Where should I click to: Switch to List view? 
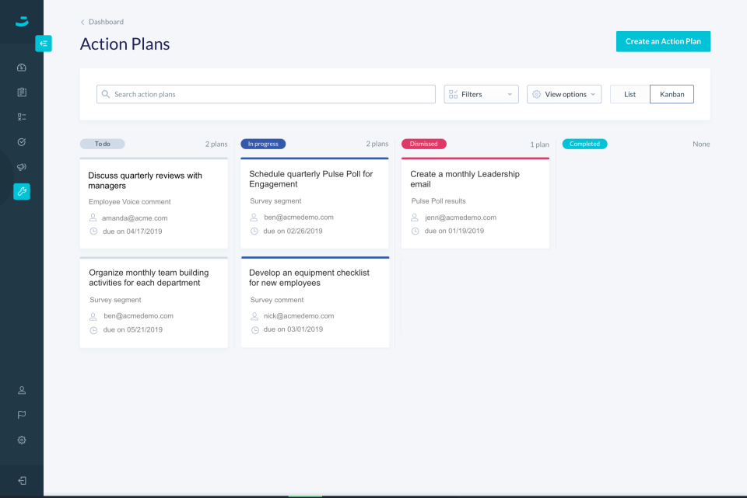click(x=628, y=93)
